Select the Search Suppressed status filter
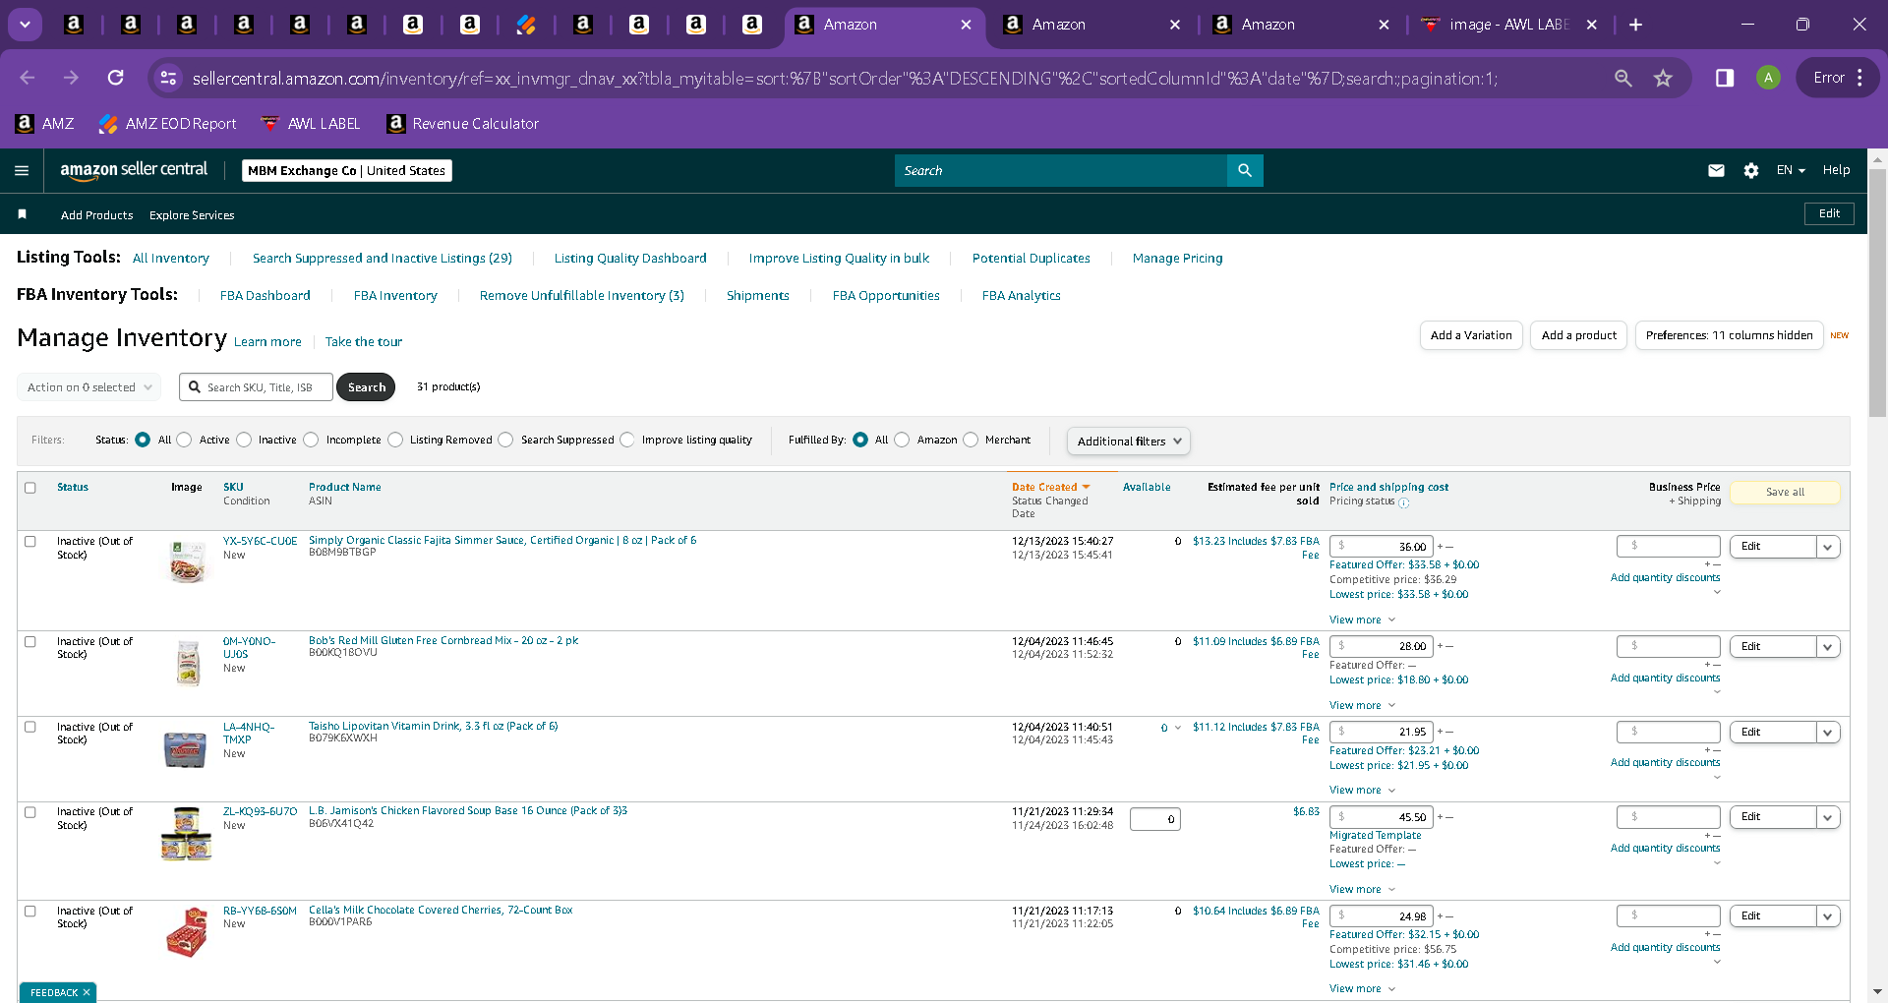The height and width of the screenshot is (1003, 1888). coord(505,440)
